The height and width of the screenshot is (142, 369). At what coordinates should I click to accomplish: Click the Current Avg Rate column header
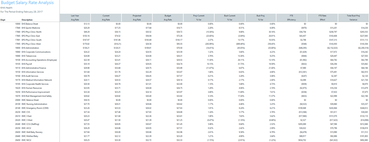point(106,17)
